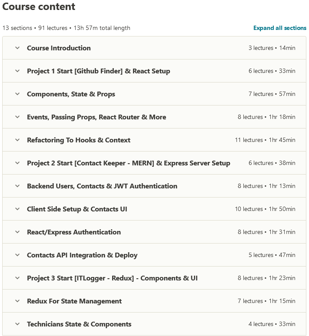Open the Course Introduction section heading

tap(59, 48)
